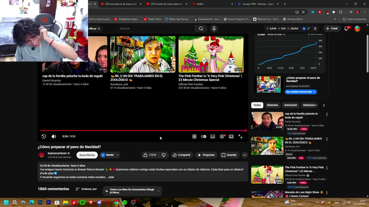Screen dimensions: 369x207
Task: Open the Todos Los Hilos De Comentarios filter dropdown
Action: click(132, 191)
